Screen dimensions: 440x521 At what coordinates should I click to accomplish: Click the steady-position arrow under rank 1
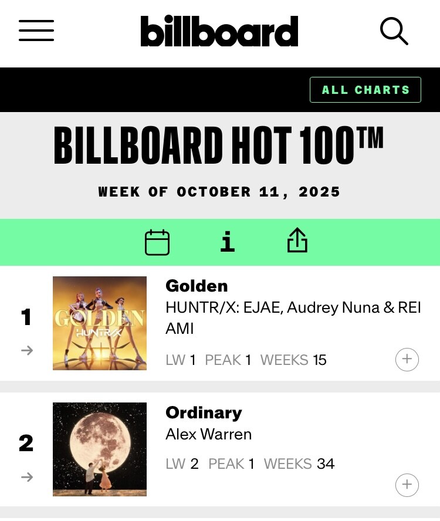click(x=26, y=350)
